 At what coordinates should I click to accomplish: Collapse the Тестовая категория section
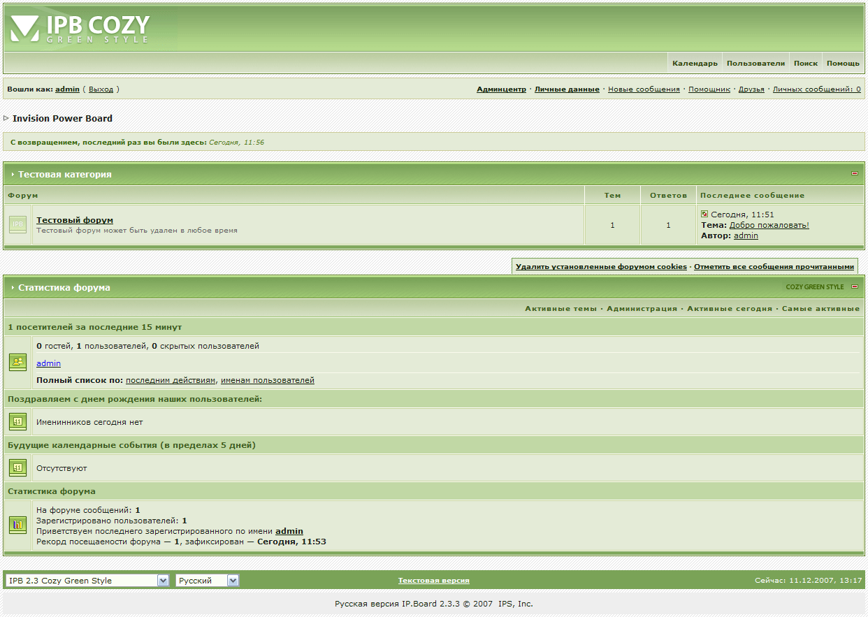(855, 173)
